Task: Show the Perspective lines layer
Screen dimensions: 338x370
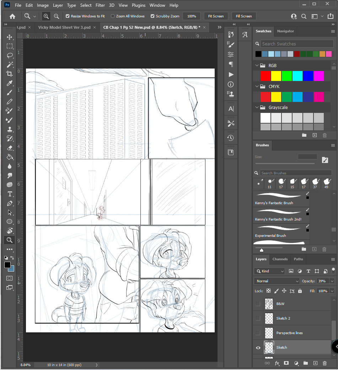Action: pos(258,333)
